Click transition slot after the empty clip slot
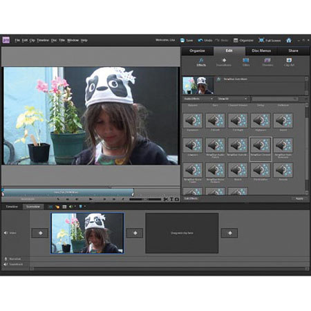The width and height of the screenshot is (311, 311). pos(229,233)
